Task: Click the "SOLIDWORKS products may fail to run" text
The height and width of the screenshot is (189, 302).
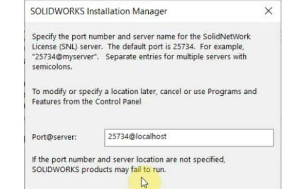Action: pyautogui.click(x=99, y=170)
